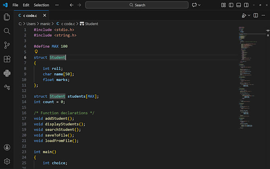Expand the hidden menu items ellipsis
Image resolution: width=270 pixels, height=169 pixels.
(57, 5)
